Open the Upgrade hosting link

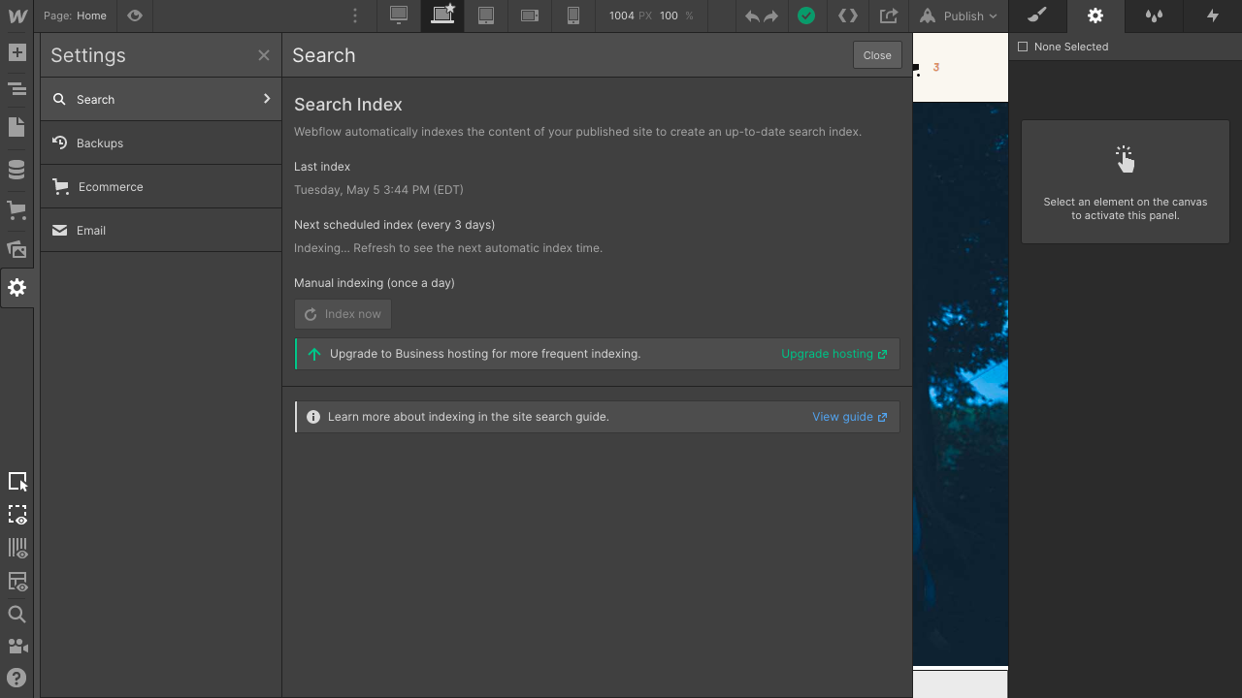834,354
